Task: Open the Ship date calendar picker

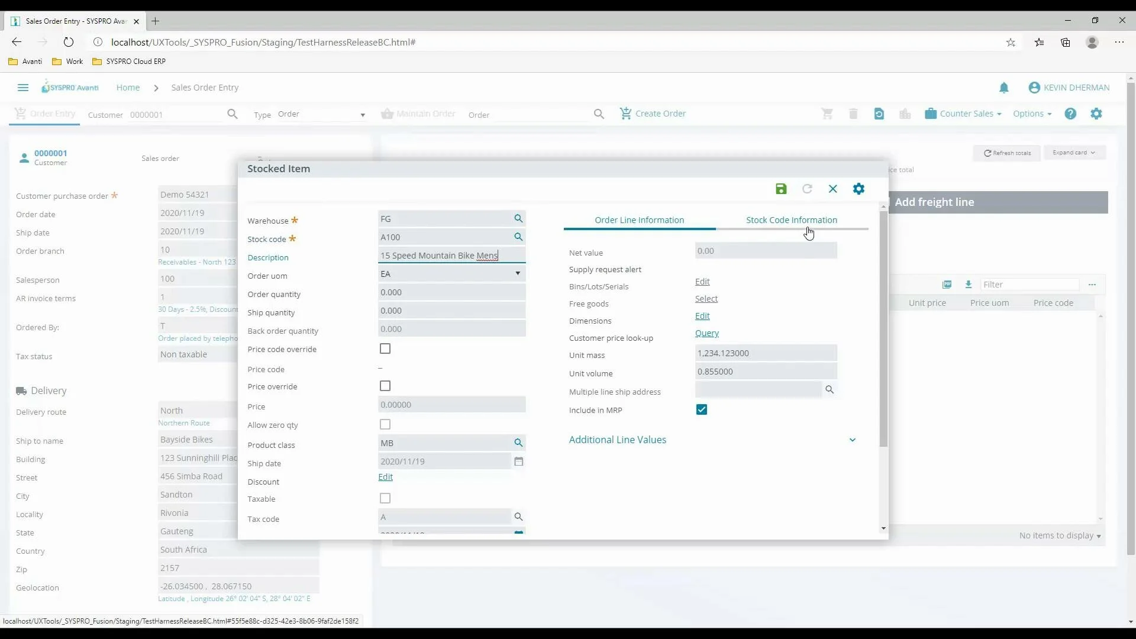Action: (x=518, y=461)
